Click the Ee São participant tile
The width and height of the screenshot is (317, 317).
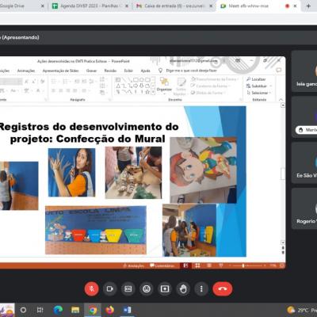[x=304, y=162]
